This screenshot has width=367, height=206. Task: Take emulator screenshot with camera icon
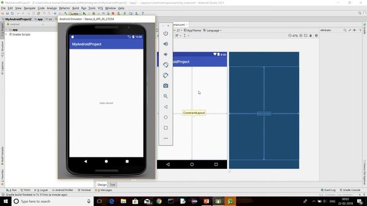coord(166,86)
